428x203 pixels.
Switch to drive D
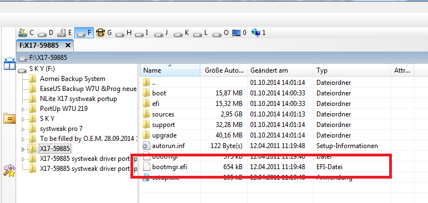pyautogui.click(x=46, y=33)
